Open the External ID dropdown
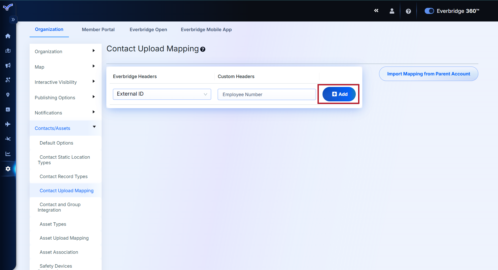The width and height of the screenshot is (498, 270). pos(162,94)
